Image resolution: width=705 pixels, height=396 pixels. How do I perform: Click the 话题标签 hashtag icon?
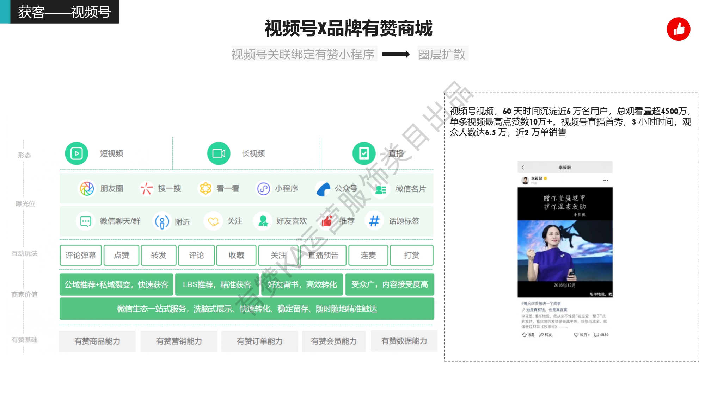coord(374,221)
